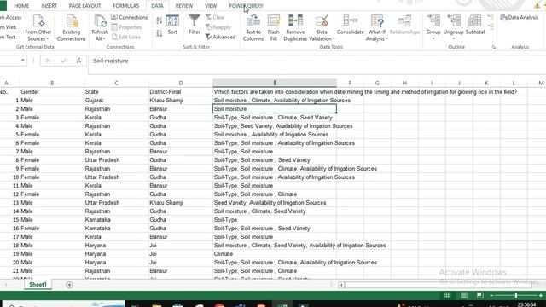Screen dimensions: 546x307
Task: Select the 'District-Final' header cell
Action: tap(180, 92)
